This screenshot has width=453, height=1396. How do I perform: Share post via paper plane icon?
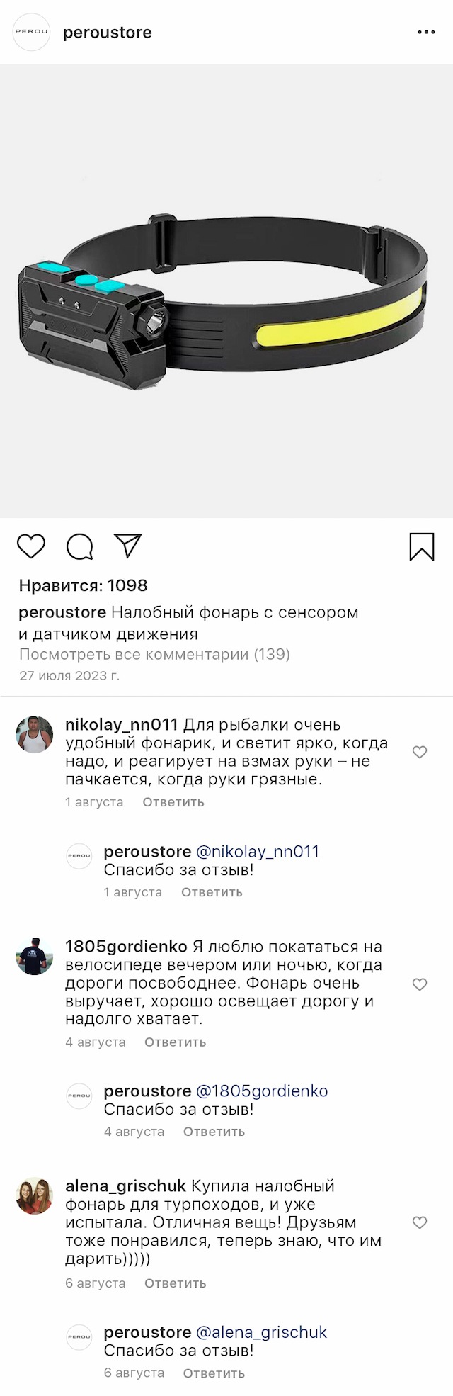pyautogui.click(x=128, y=546)
